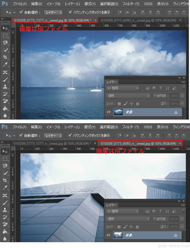Filter for pixel layers in yacht-image Layers panel
The height and width of the screenshot is (248, 190).
148,88
